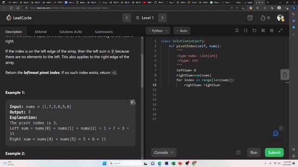Click the format code braces icon
Screen dimensions: 298x167
(245, 31)
